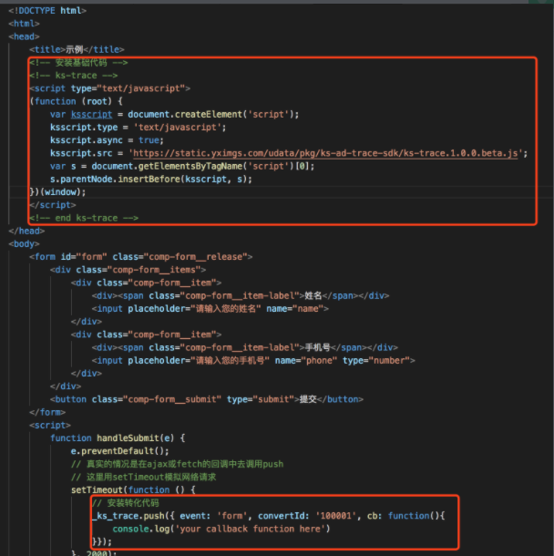
Task: Click the 安装转化代码 comment
Action: pyautogui.click(x=126, y=502)
